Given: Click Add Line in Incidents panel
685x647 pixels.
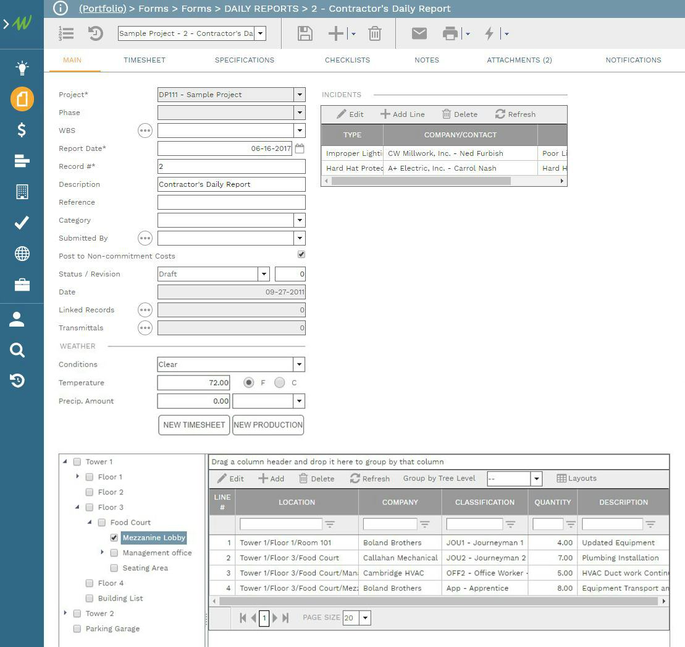Looking at the screenshot, I should pyautogui.click(x=403, y=114).
